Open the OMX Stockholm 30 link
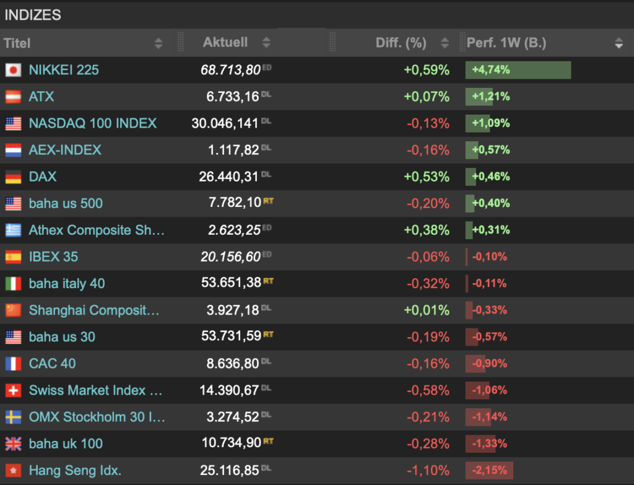This screenshot has height=485, width=634. pyautogui.click(x=97, y=417)
